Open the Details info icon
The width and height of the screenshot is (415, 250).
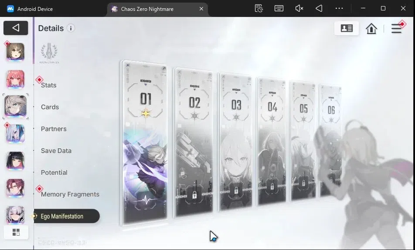pyautogui.click(x=71, y=28)
